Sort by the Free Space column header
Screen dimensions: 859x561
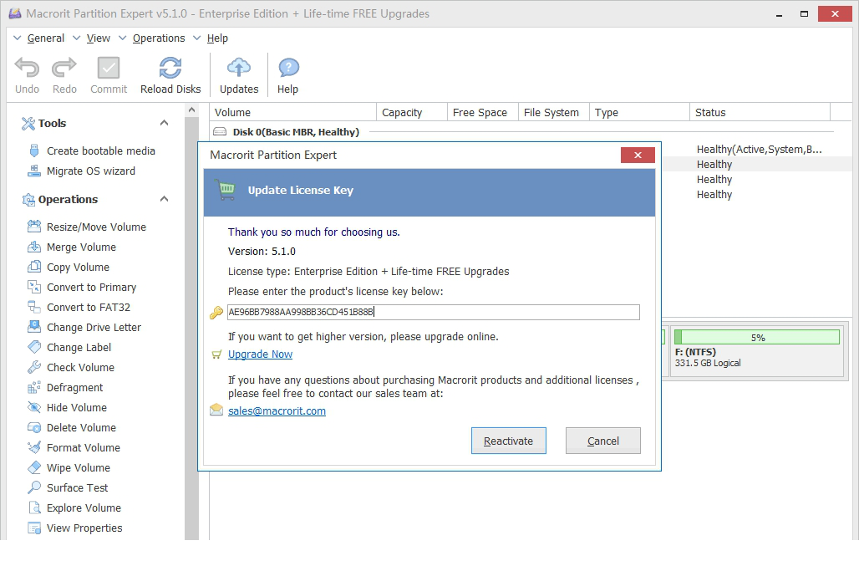483,112
